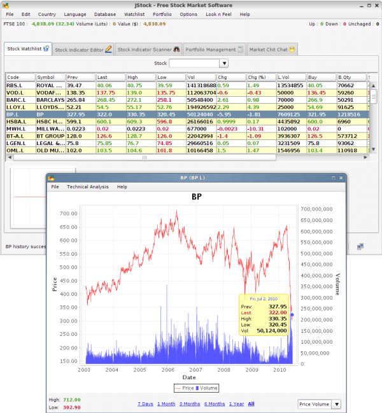Click the watchlist vertical scrollbar down arrow
The image size is (382, 413).
(373, 150)
